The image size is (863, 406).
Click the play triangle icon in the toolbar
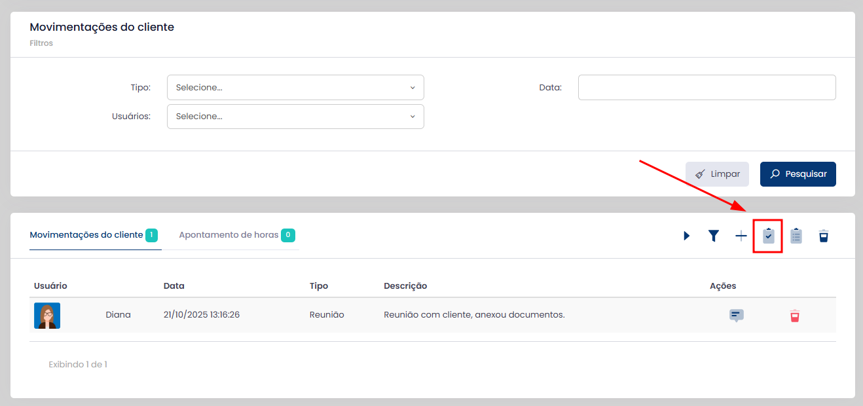coord(686,236)
